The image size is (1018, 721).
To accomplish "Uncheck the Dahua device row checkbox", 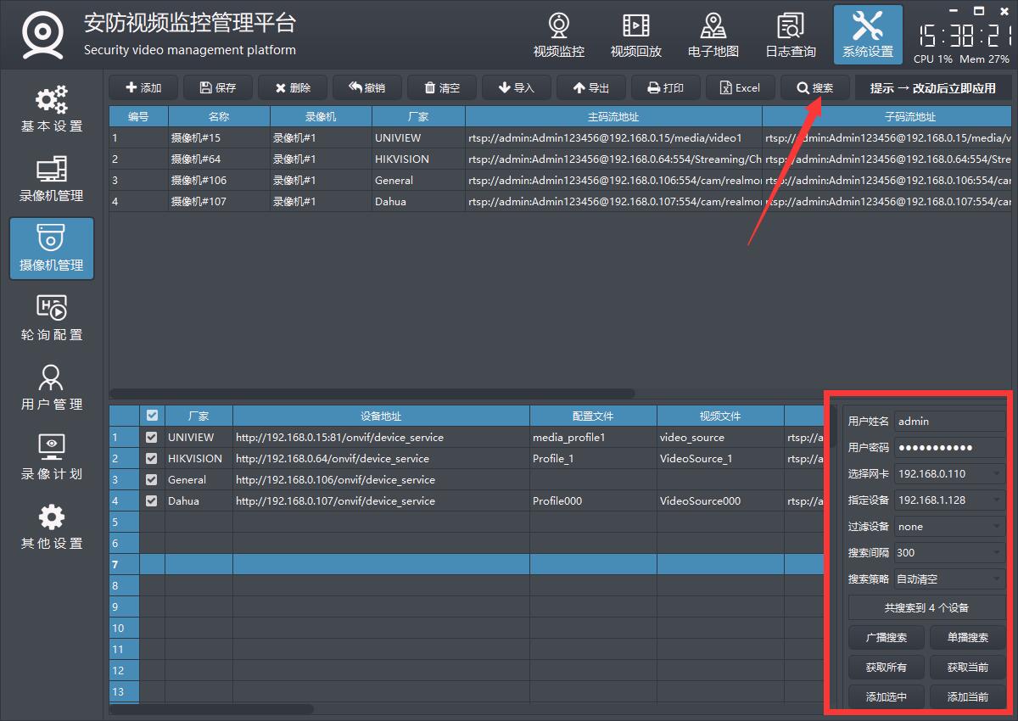I will (x=152, y=501).
